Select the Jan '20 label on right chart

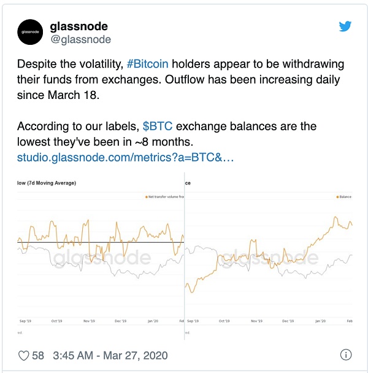point(320,321)
